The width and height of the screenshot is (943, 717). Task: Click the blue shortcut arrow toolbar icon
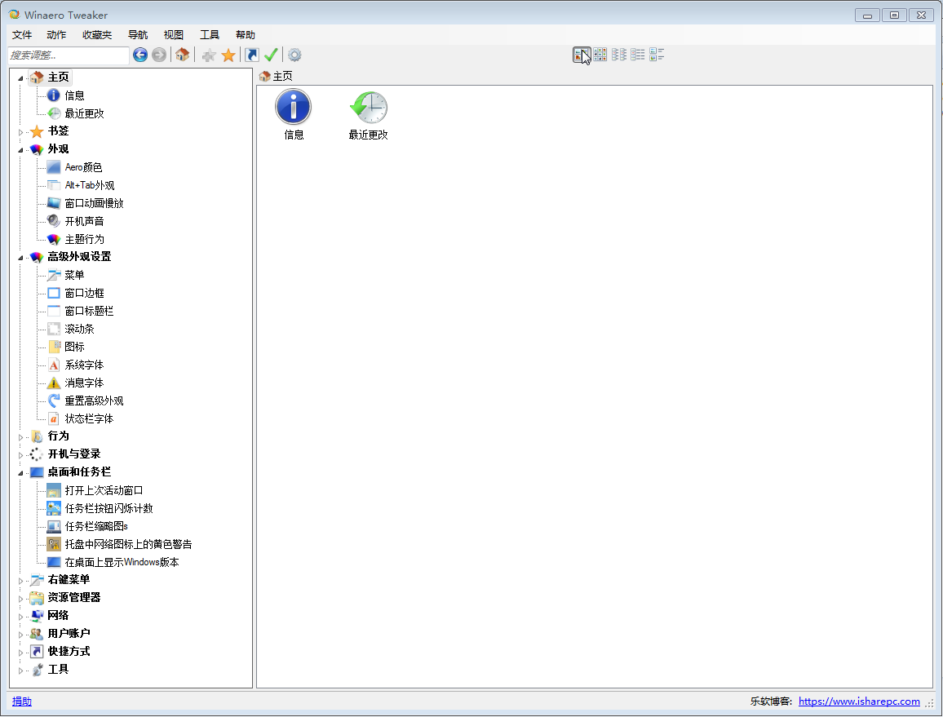(252, 55)
